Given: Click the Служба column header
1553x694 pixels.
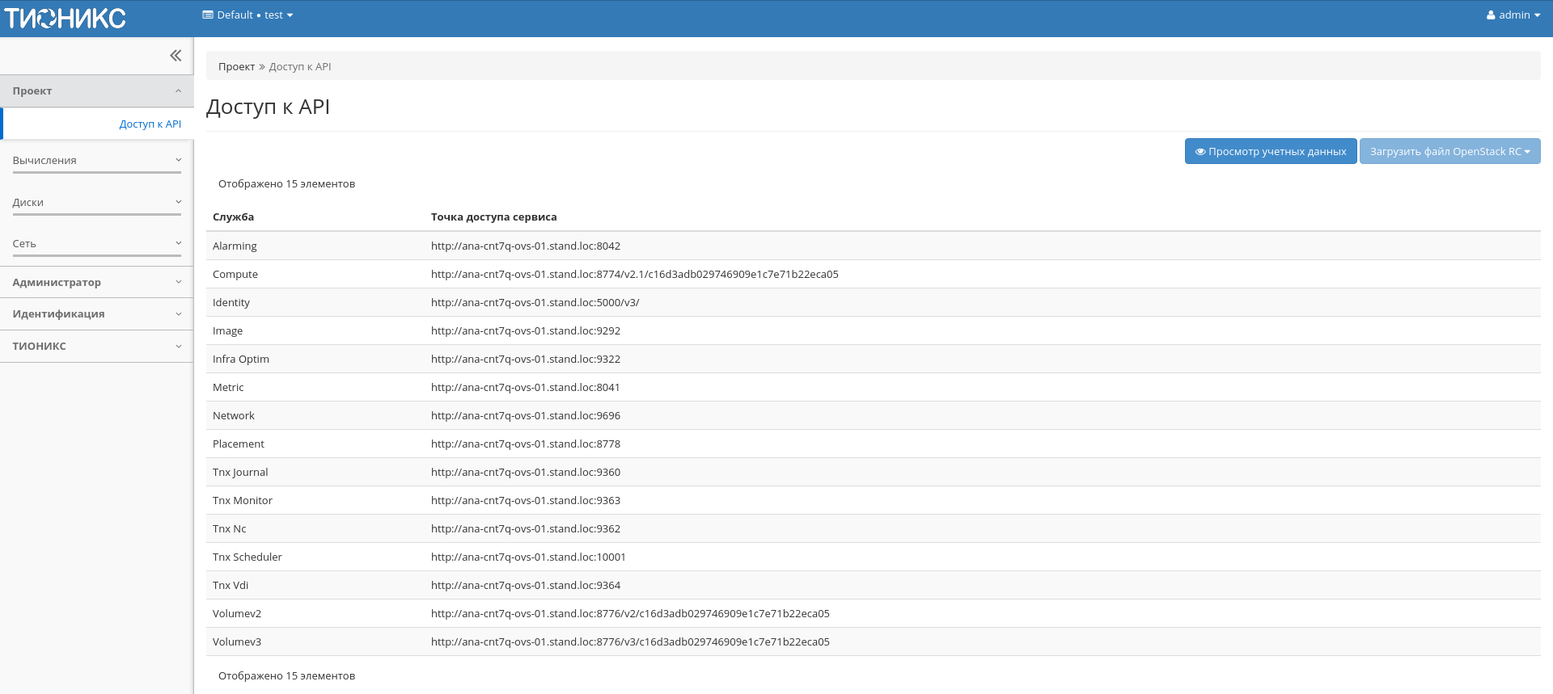Looking at the screenshot, I should tap(233, 217).
